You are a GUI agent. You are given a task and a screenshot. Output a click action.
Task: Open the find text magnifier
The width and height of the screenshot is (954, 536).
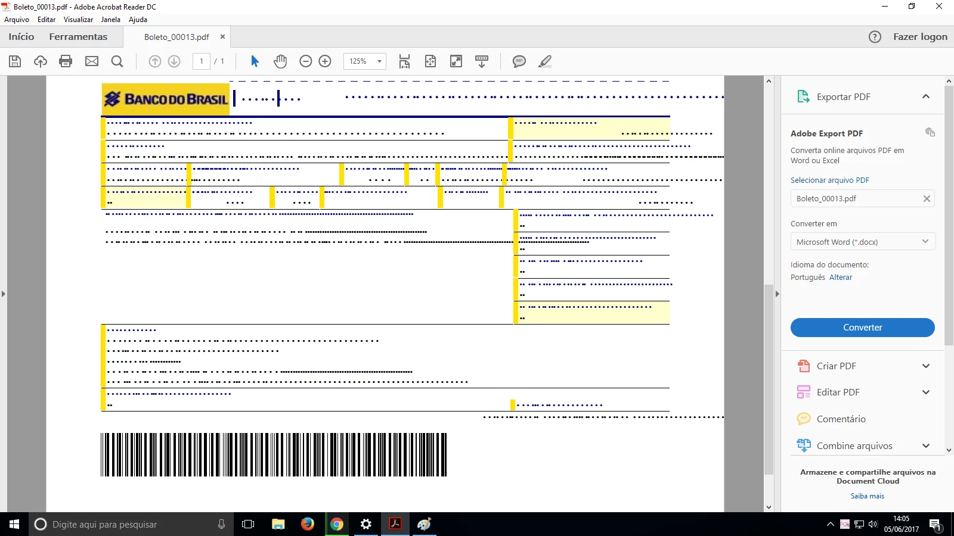117,61
